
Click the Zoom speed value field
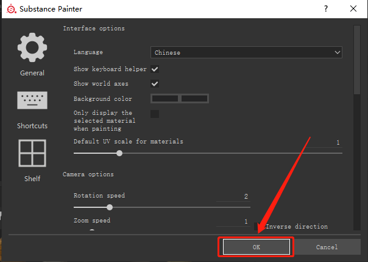coord(233,221)
